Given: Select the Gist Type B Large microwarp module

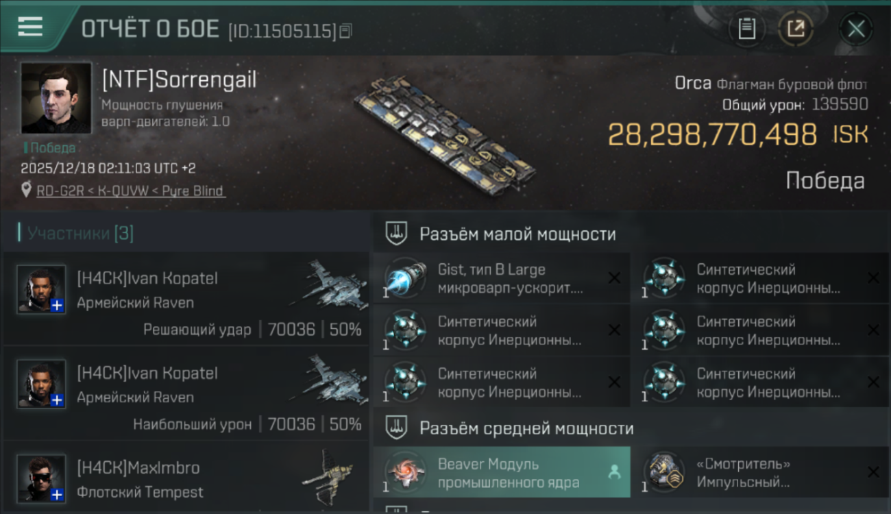Looking at the screenshot, I should coord(502,279).
